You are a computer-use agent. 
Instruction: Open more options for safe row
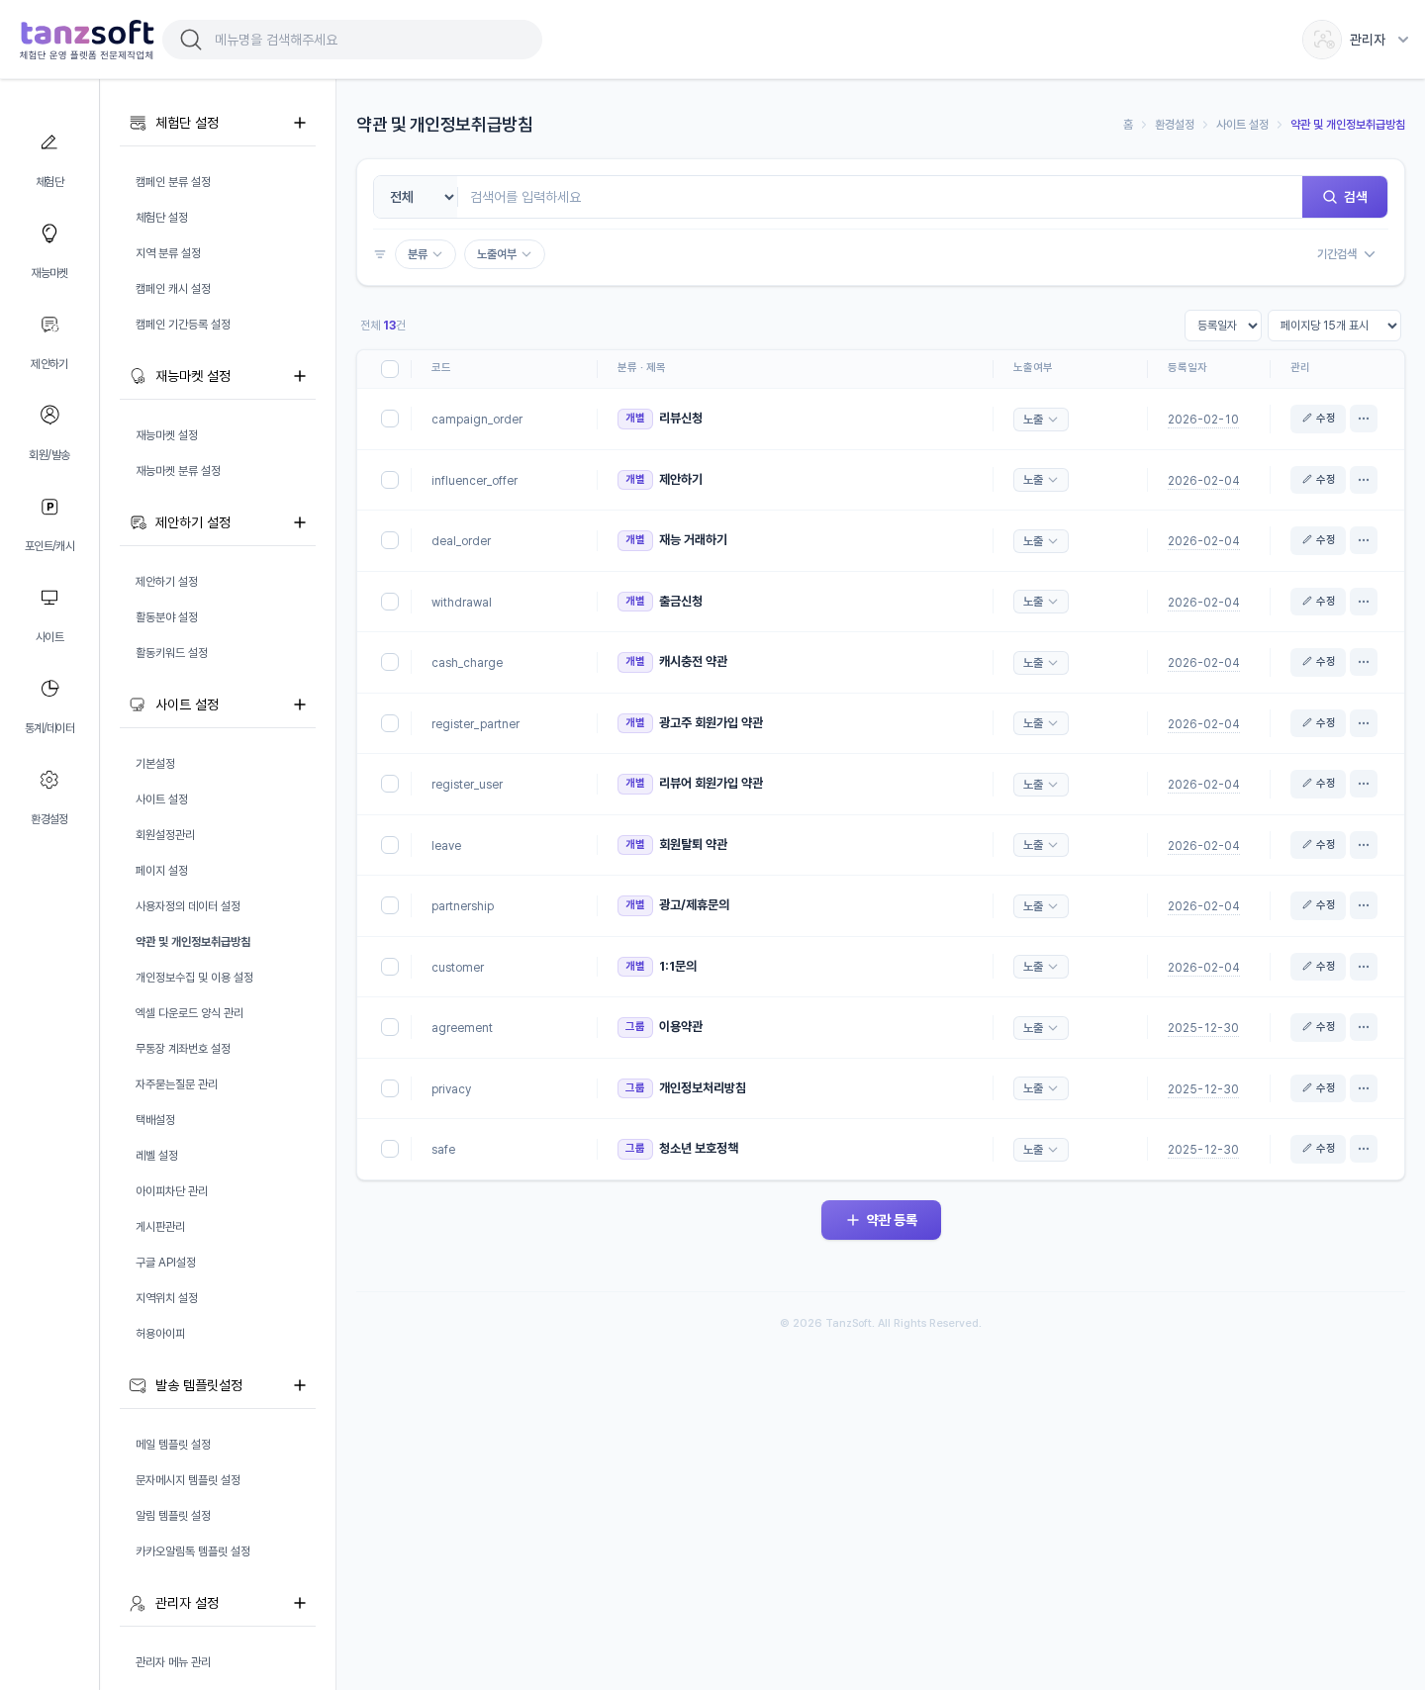pos(1364,1149)
